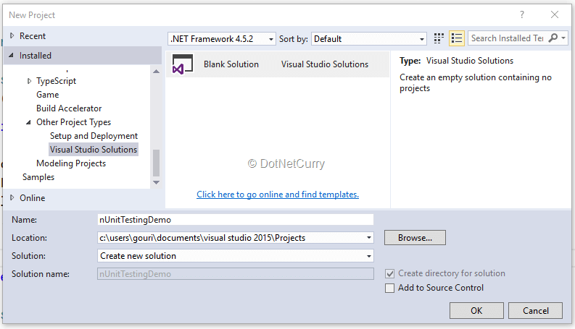Select Game in the template tree
Image resolution: width=575 pixels, height=329 pixels.
[48, 95]
